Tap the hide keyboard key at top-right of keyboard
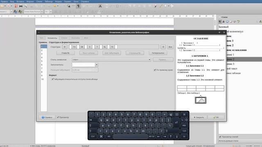The width and height of the screenshot is (262, 147). [x=184, y=114]
